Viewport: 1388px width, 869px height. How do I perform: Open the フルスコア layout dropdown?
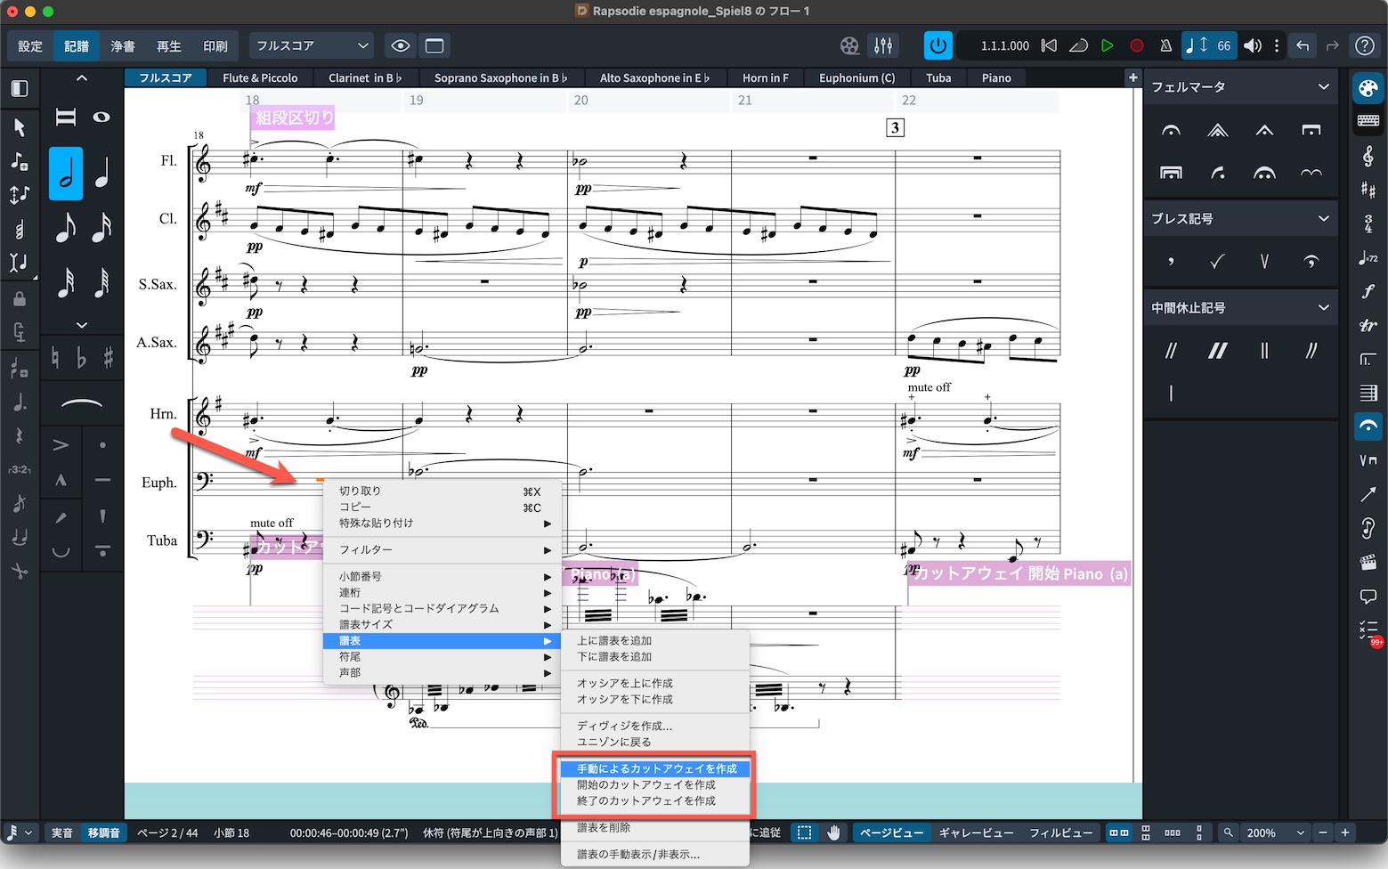[x=312, y=45]
